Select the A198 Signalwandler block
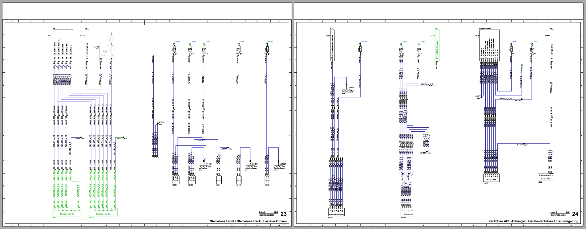Screen dimensions: 586x229 [x=489, y=45]
